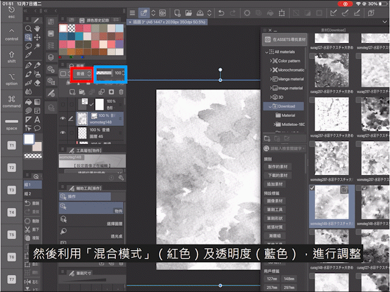
Task: Toggle the control modifier key
Action: click(x=12, y=34)
